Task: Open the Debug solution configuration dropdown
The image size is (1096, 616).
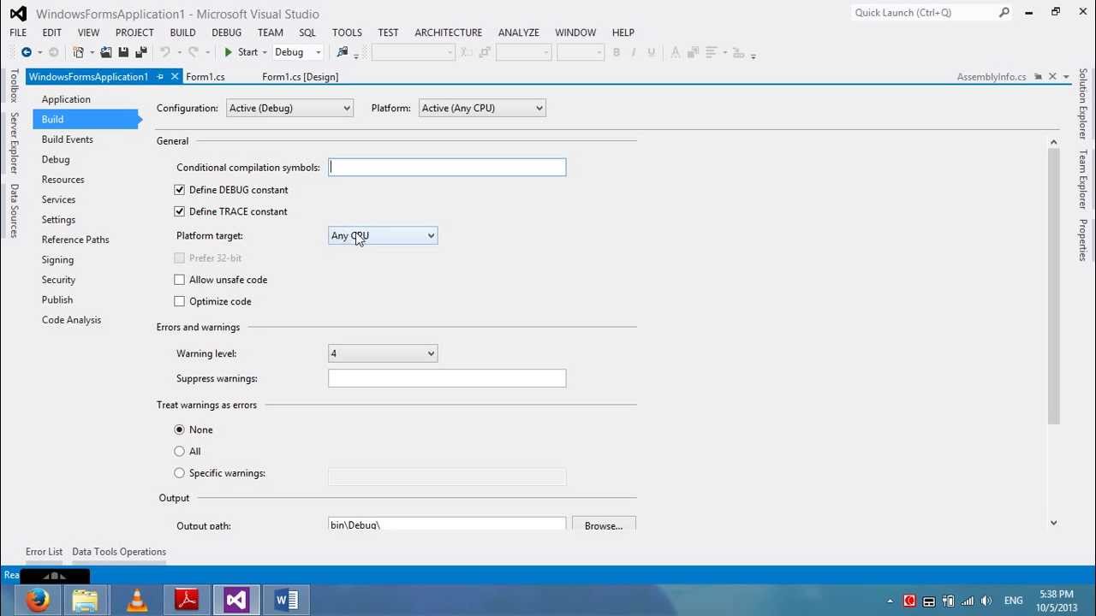Action: tap(297, 52)
